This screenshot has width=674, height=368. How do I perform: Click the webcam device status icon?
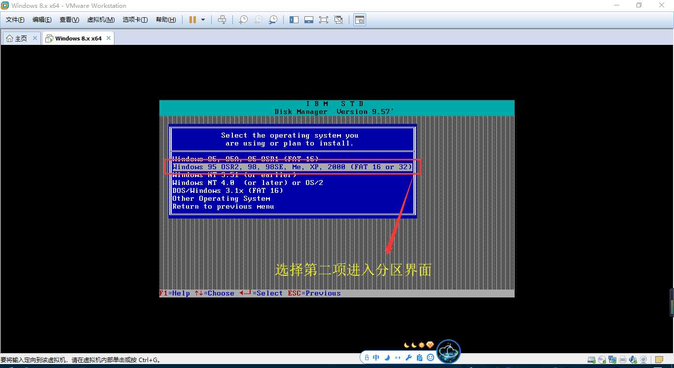pos(643,360)
